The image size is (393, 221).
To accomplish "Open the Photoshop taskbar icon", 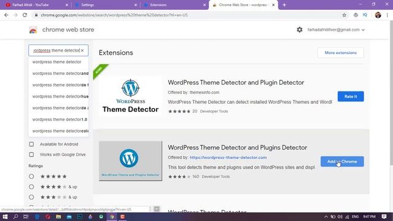I will 80,217.
